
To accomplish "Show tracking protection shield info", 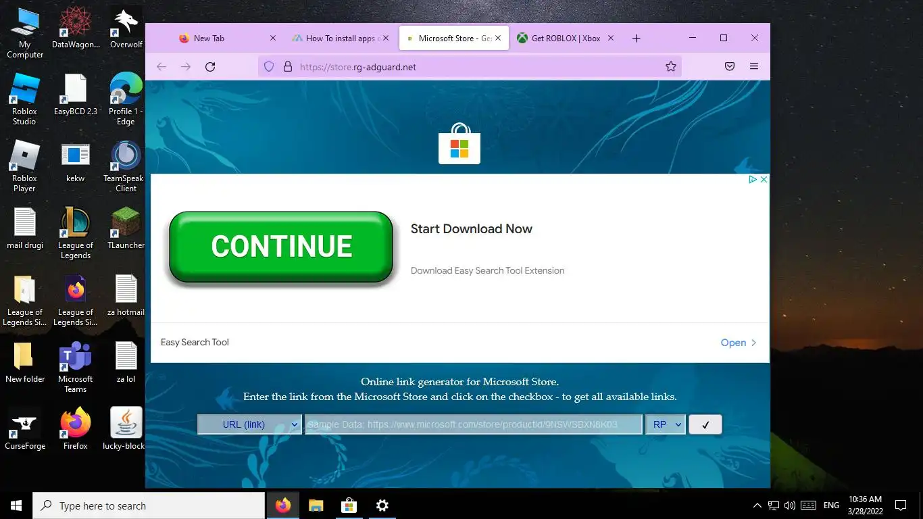I will pyautogui.click(x=269, y=66).
